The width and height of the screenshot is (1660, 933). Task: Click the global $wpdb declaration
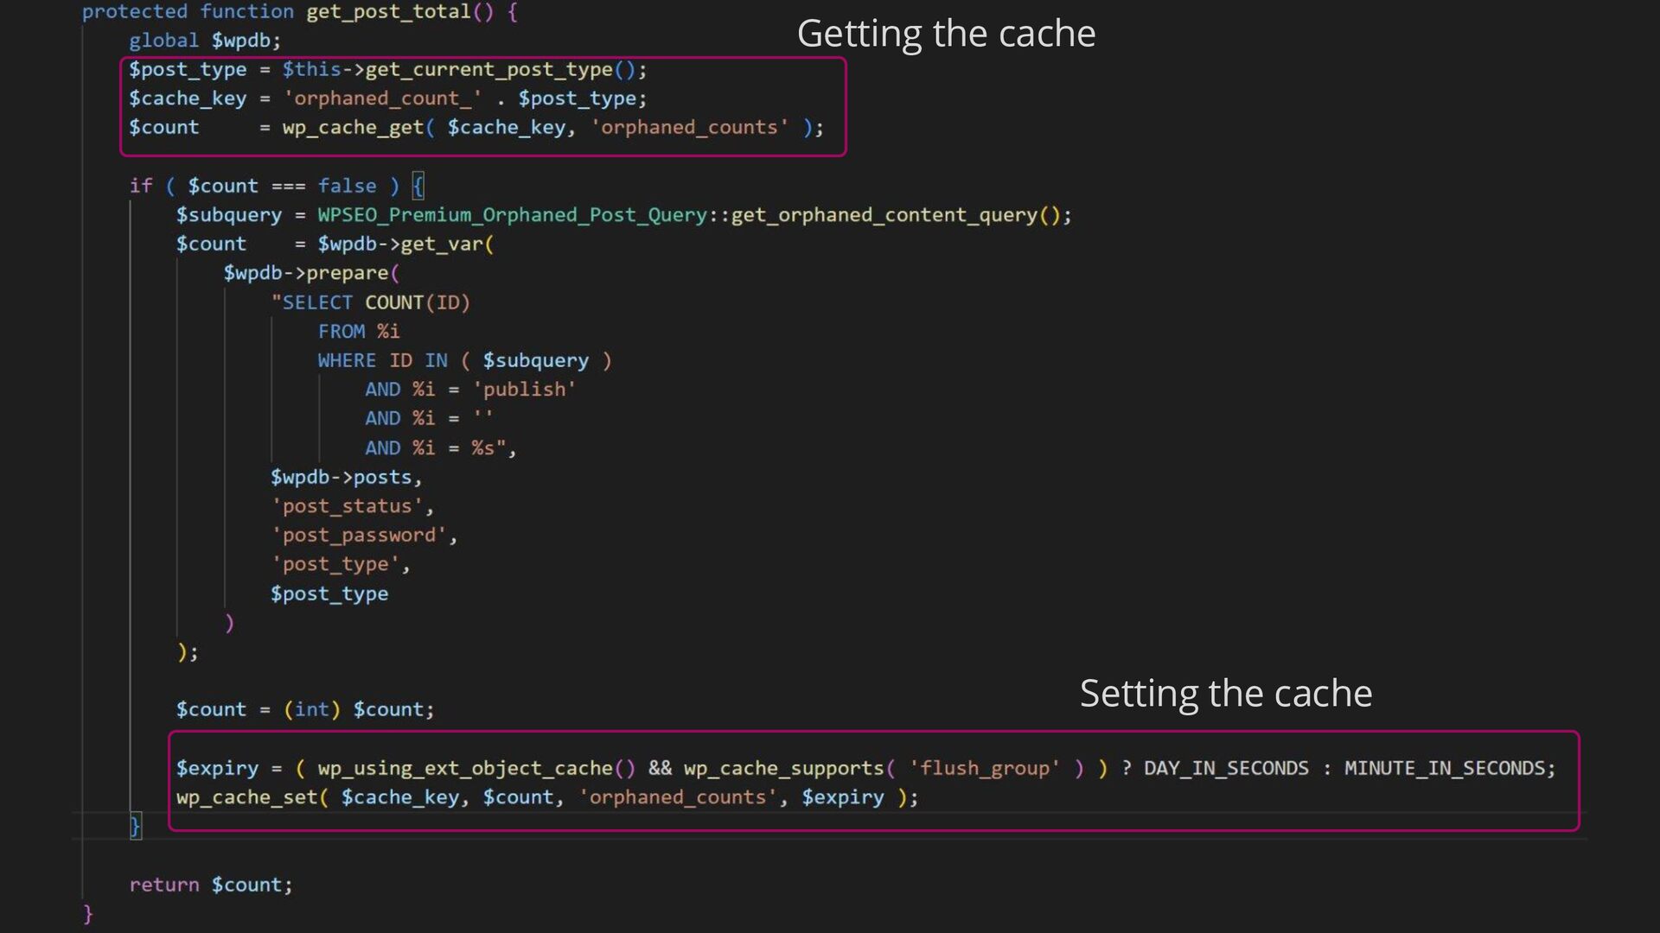tap(204, 41)
